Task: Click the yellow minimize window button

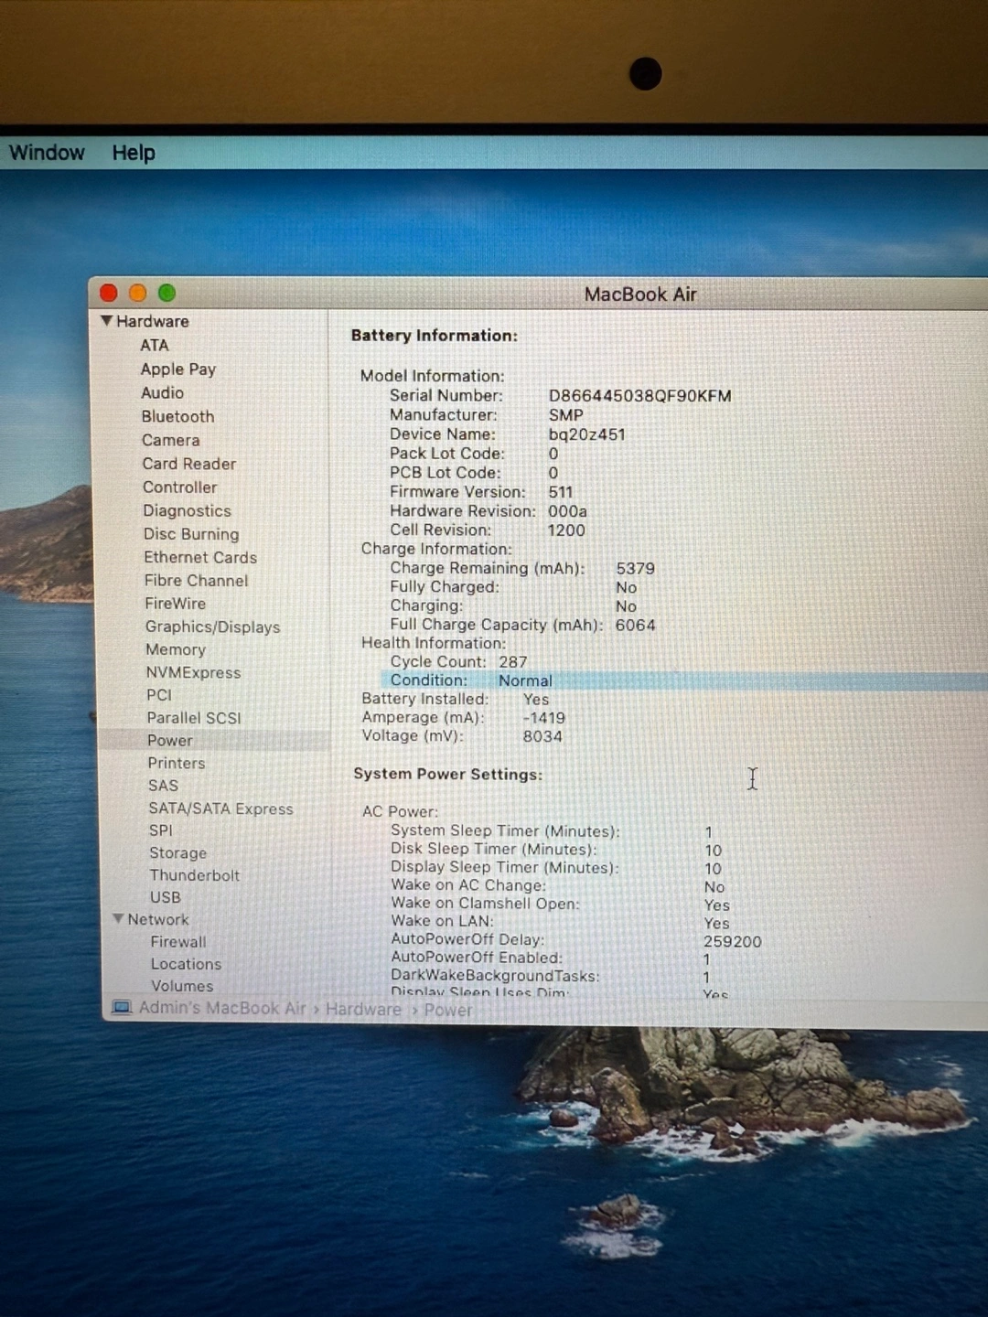Action: click(x=137, y=293)
